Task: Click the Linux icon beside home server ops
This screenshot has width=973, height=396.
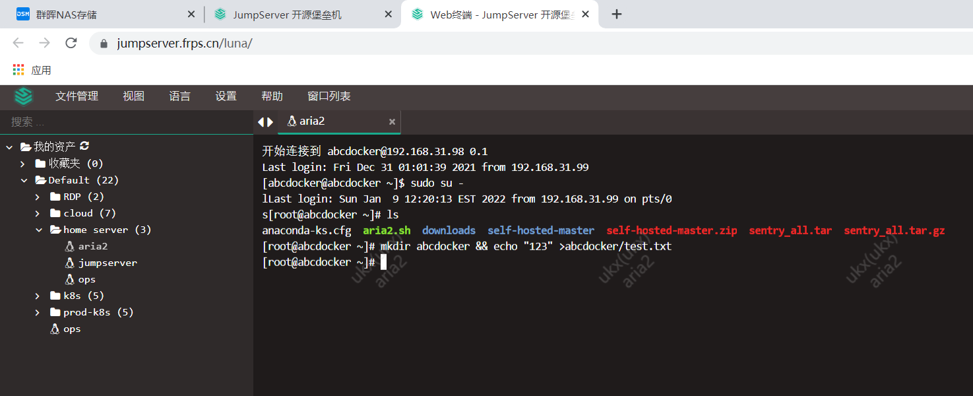Action: (x=70, y=279)
